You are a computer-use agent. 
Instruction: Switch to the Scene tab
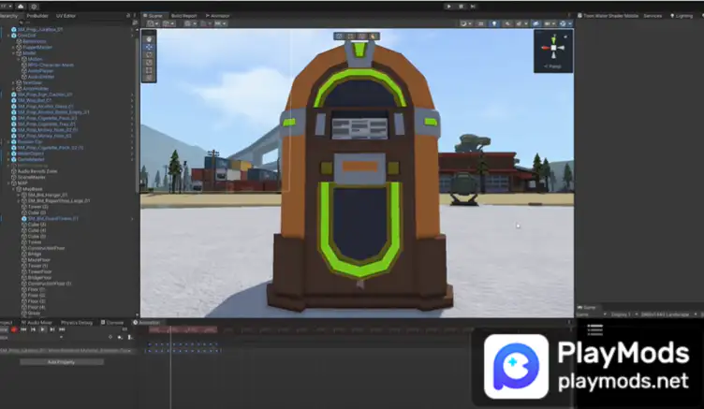[x=154, y=16]
